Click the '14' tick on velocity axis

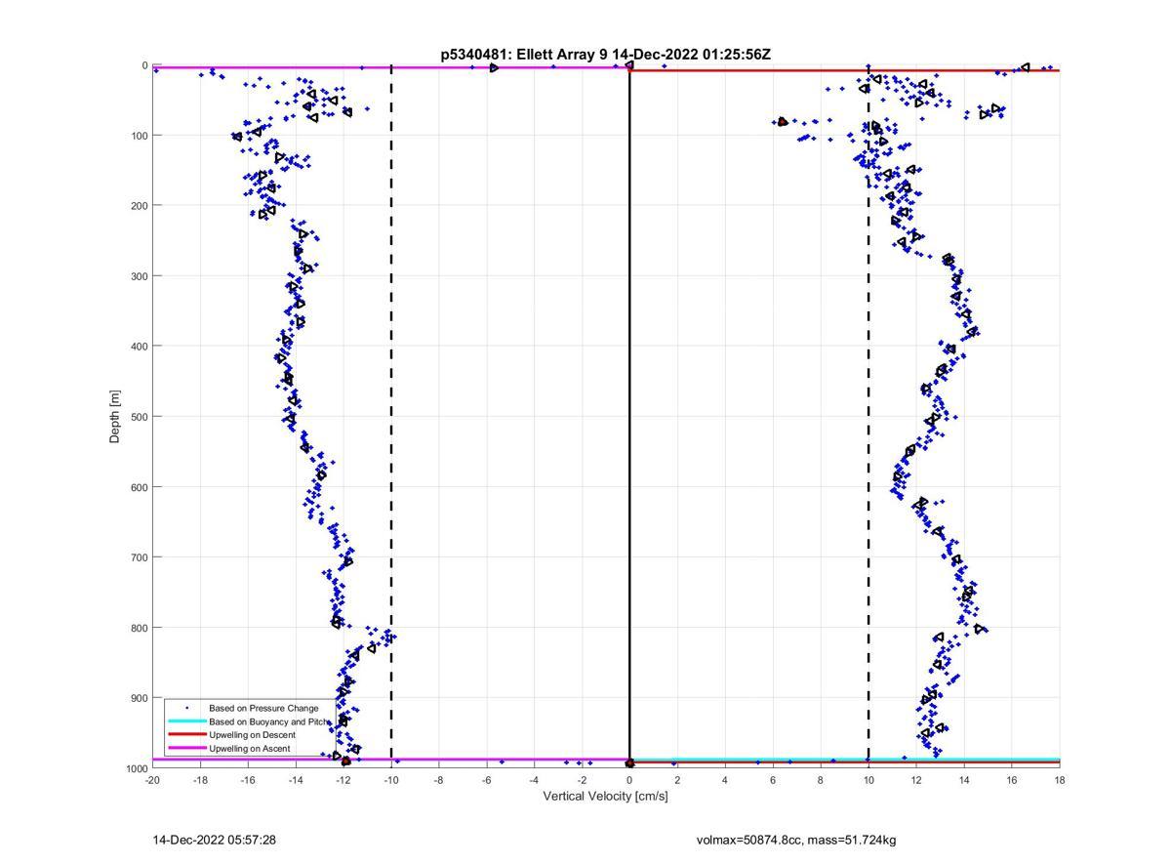964,780
